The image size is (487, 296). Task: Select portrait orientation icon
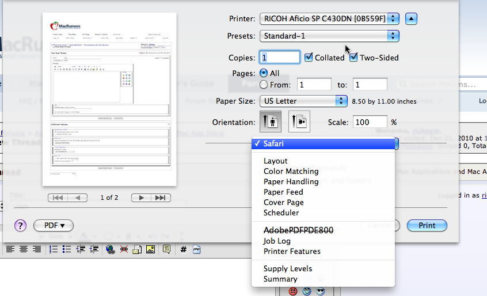(271, 122)
